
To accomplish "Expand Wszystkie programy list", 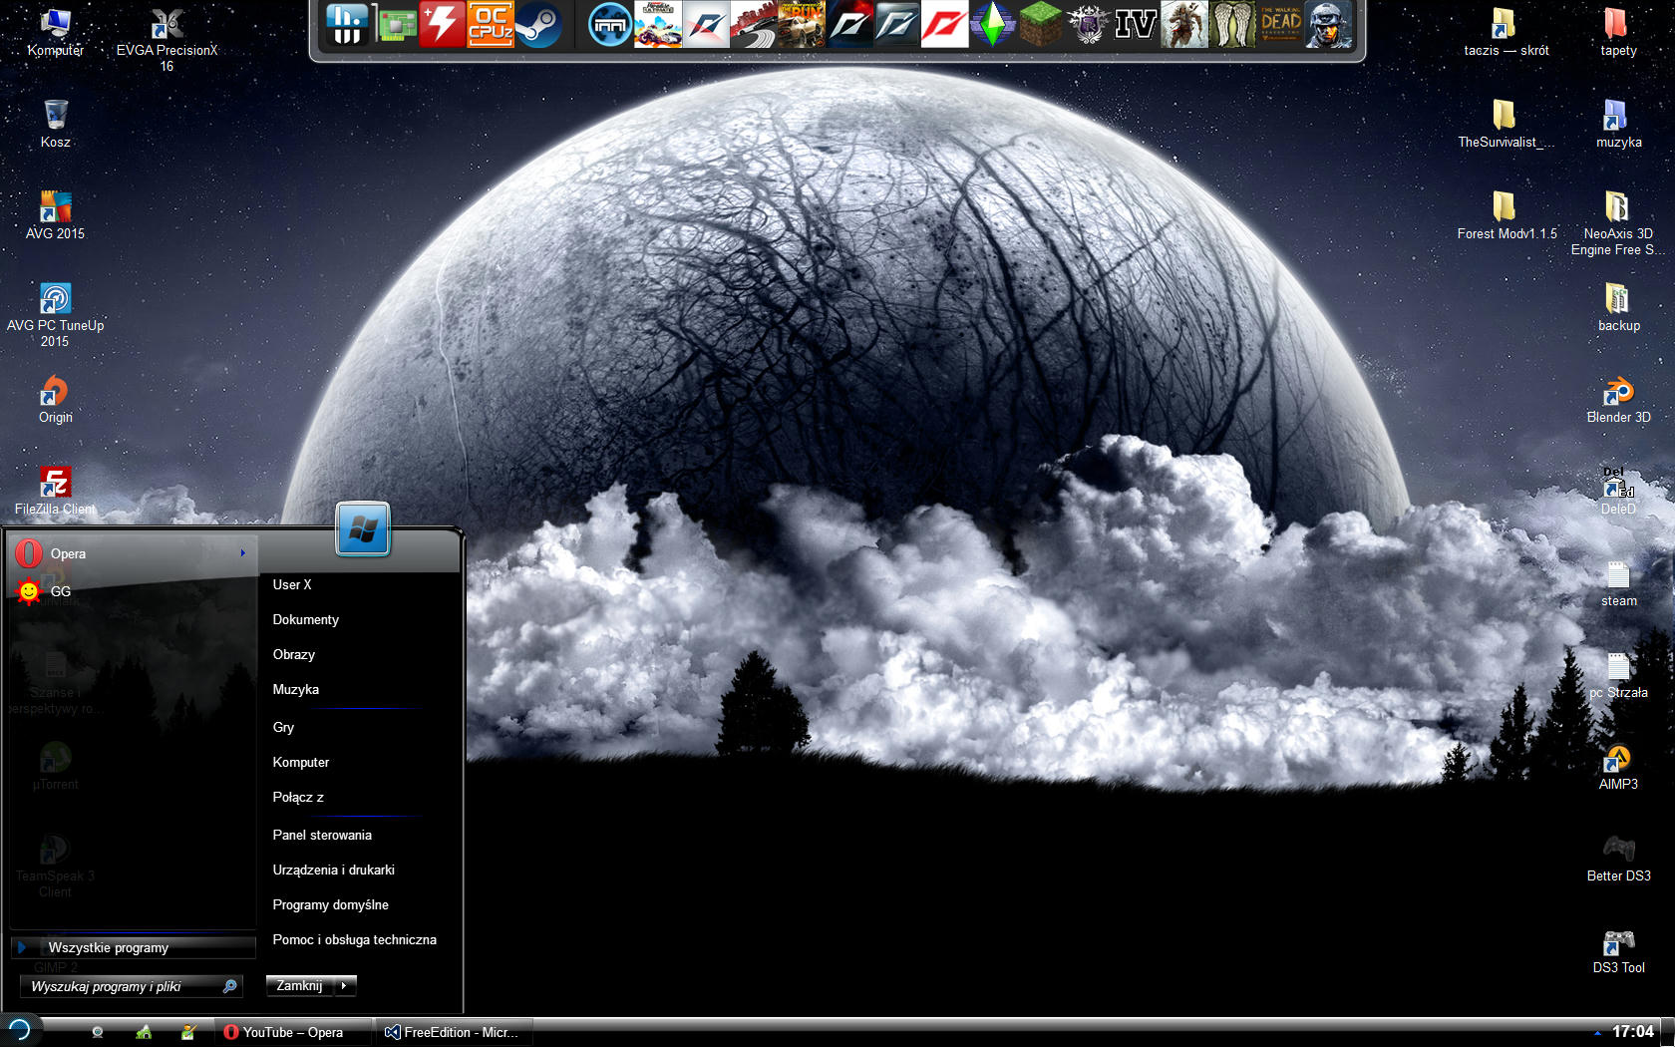I will (135, 947).
